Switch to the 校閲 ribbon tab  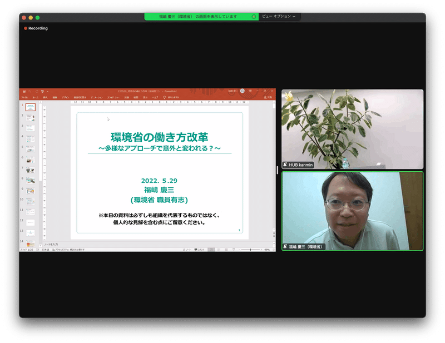(x=136, y=97)
